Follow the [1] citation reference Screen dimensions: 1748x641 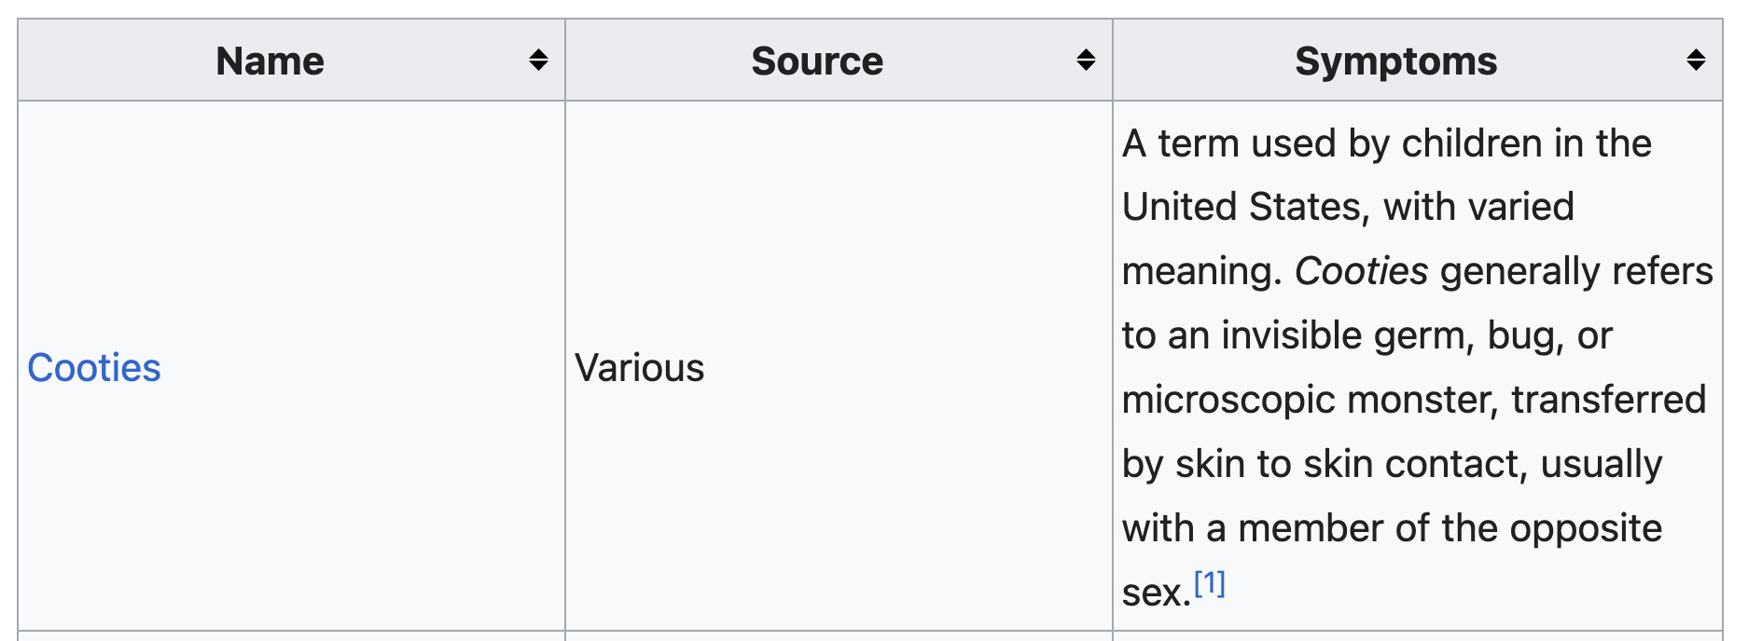click(x=1210, y=583)
